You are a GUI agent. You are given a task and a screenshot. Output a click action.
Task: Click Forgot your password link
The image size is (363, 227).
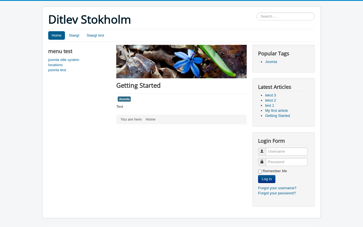pos(277,193)
